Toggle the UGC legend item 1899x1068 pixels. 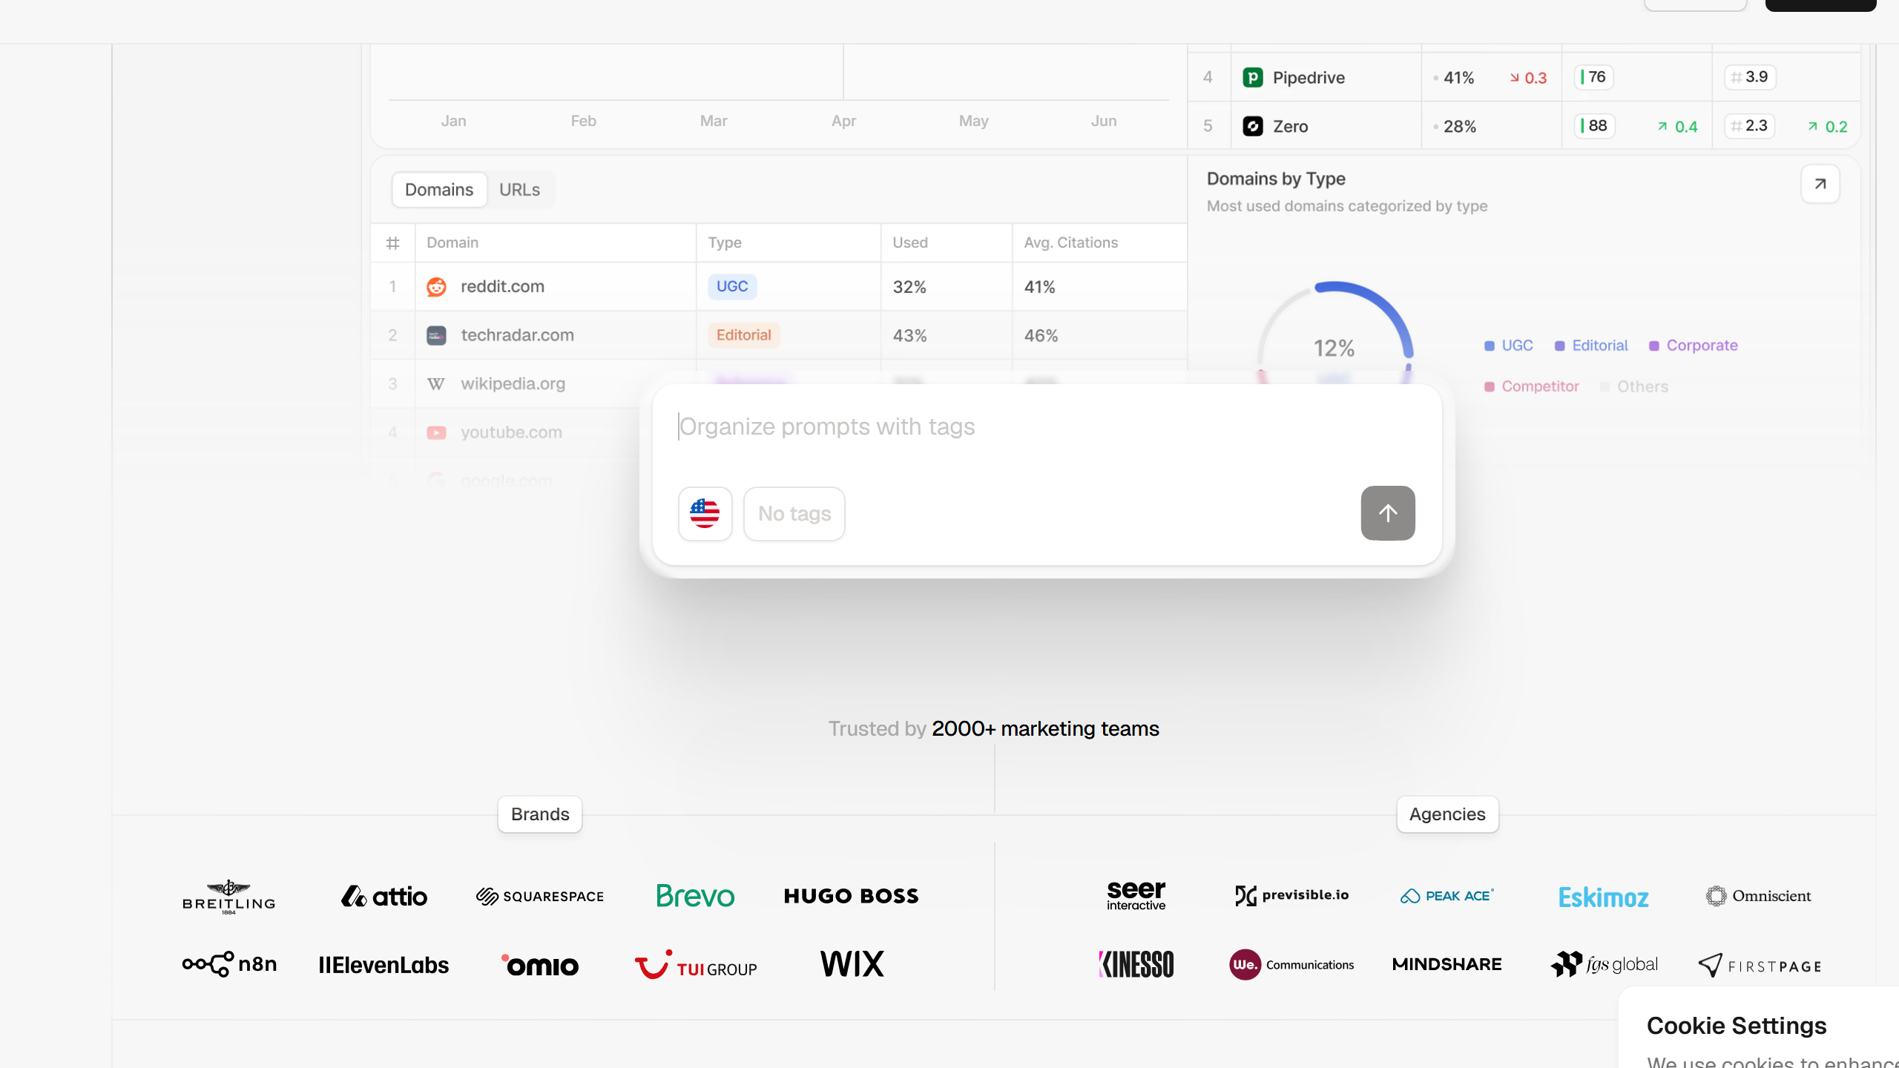1508,346
